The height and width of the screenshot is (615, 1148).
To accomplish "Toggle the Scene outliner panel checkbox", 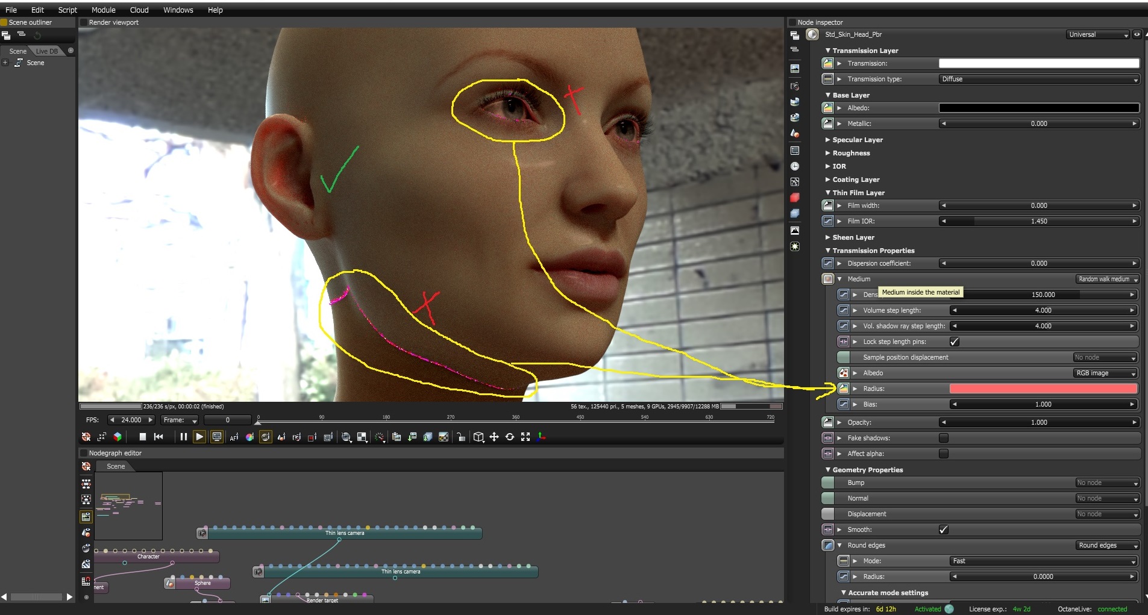I will pos(4,22).
